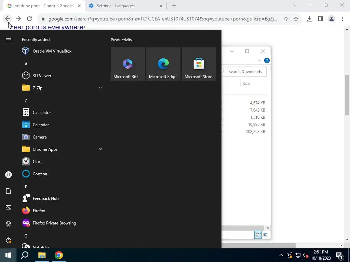Open the network tray icon
Image resolution: width=350 pixels, height=262 pixels.
[x=298, y=255]
